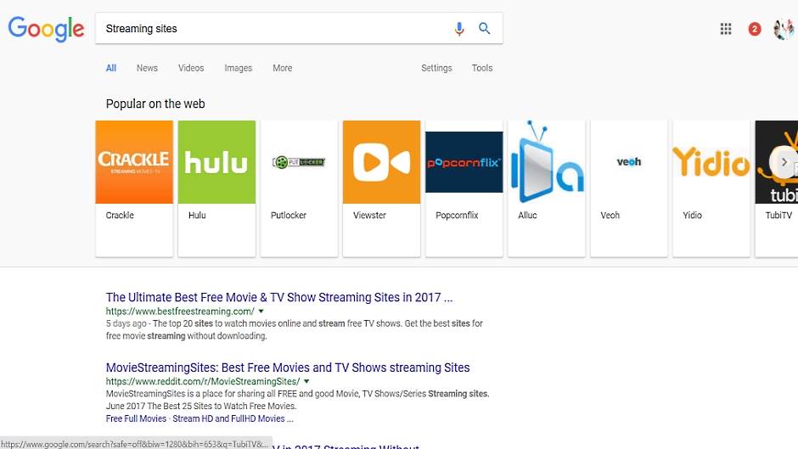Select the Hulu logo tile
The image size is (798, 449).
(216, 161)
